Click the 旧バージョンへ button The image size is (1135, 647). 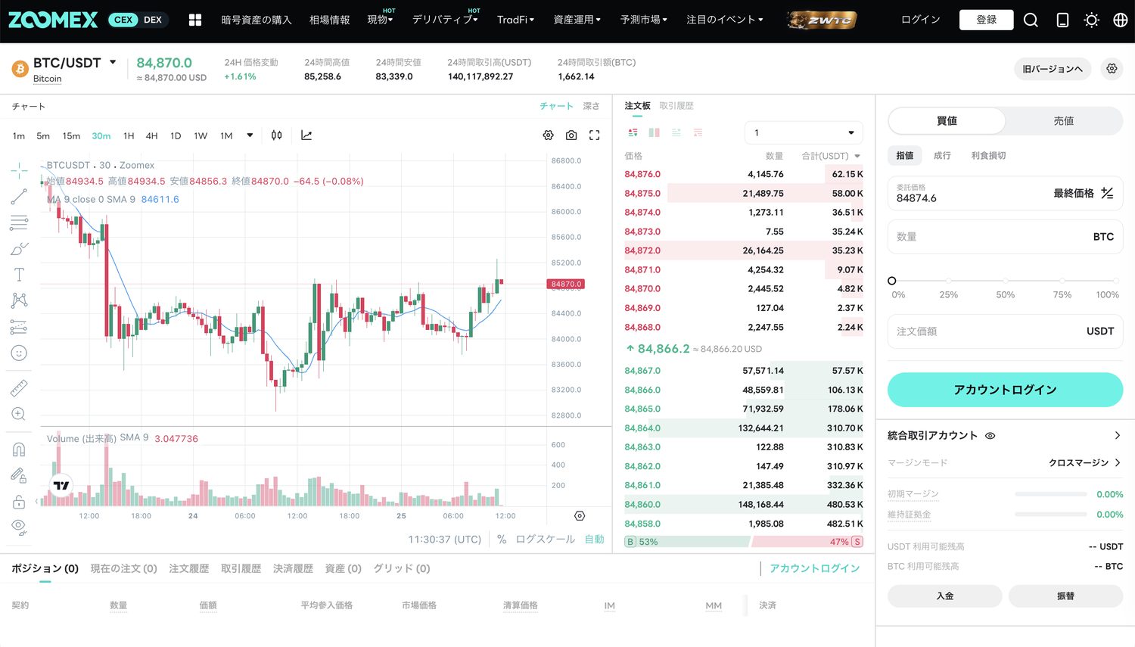1053,69
